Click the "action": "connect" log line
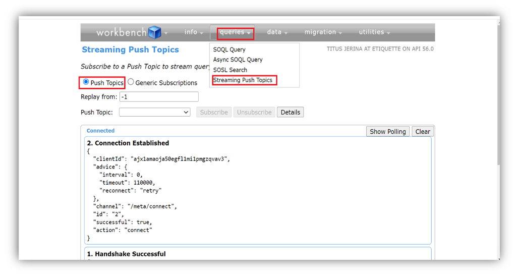 pyautogui.click(x=123, y=230)
